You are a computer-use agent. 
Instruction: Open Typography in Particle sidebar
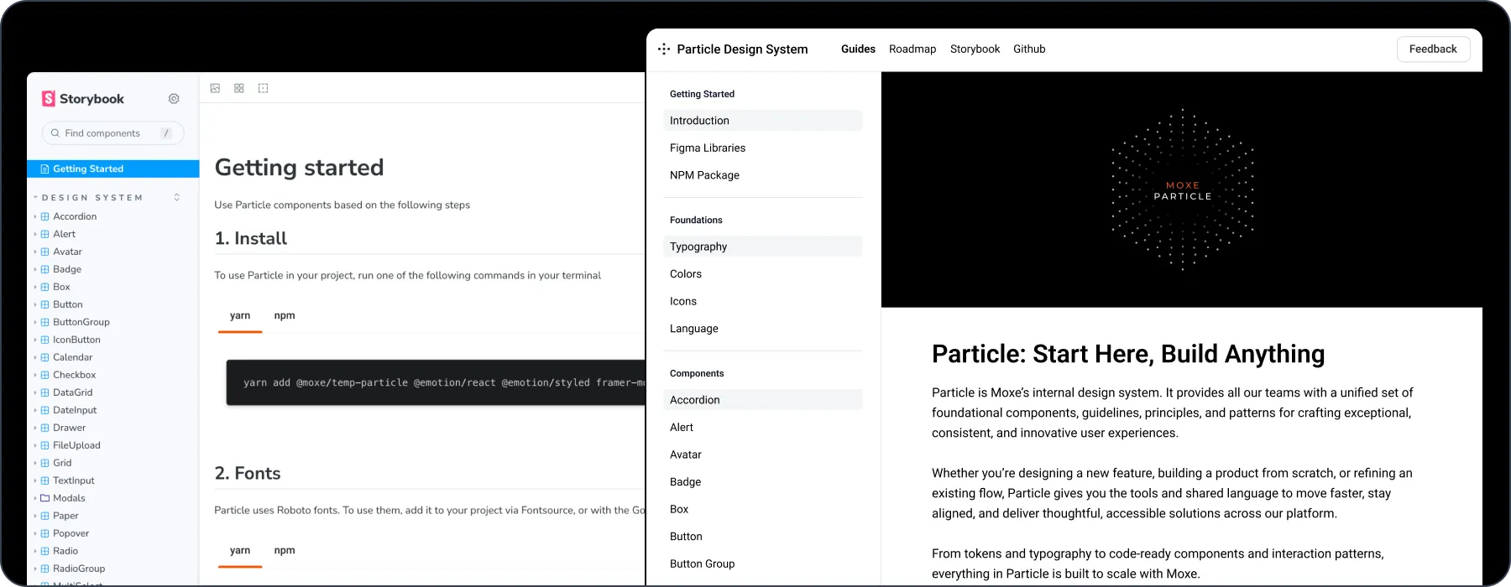pos(763,247)
